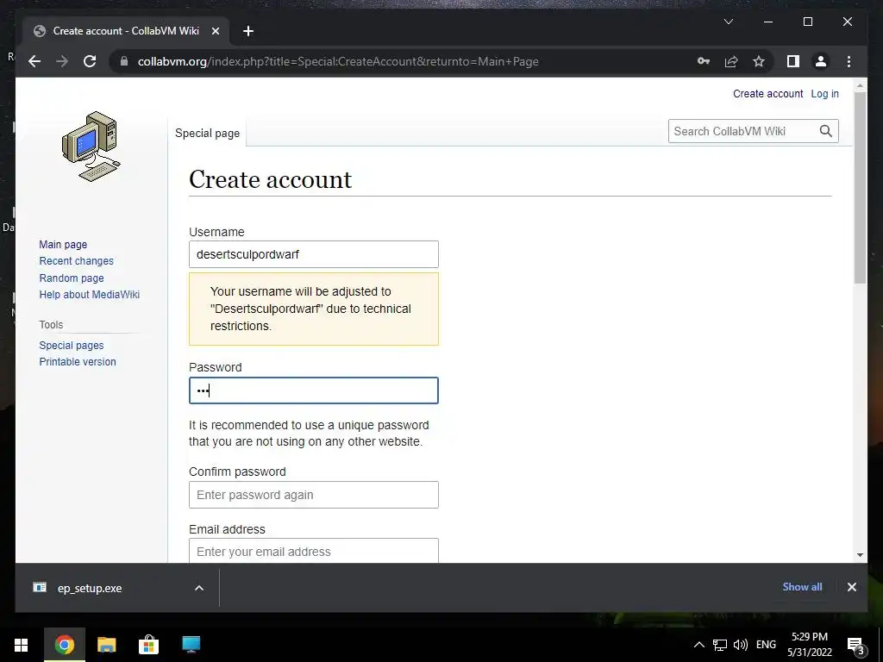Image resolution: width=883 pixels, height=662 pixels.
Task: Click the CollabVM Wiki computer logo
Action: click(91, 147)
